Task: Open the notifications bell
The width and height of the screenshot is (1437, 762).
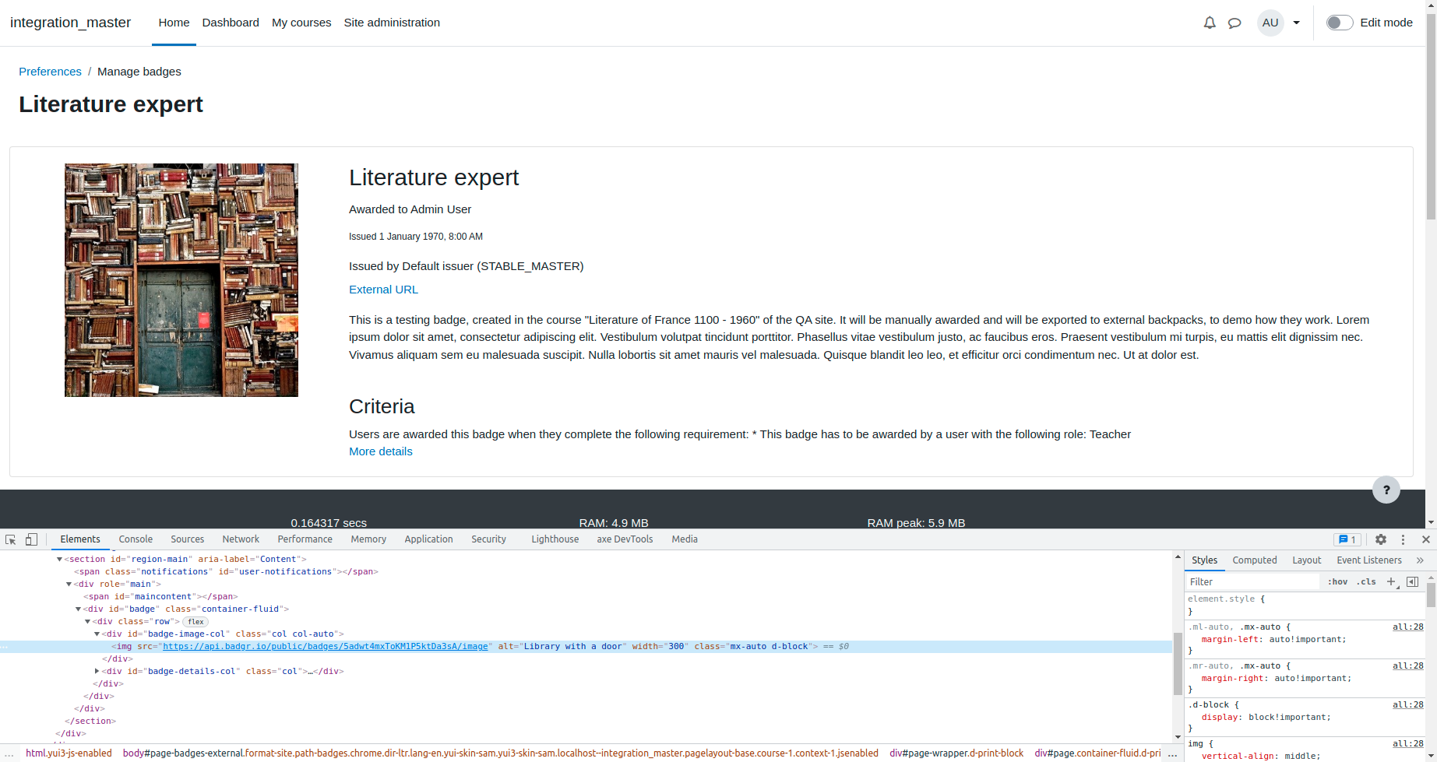Action: click(1209, 23)
